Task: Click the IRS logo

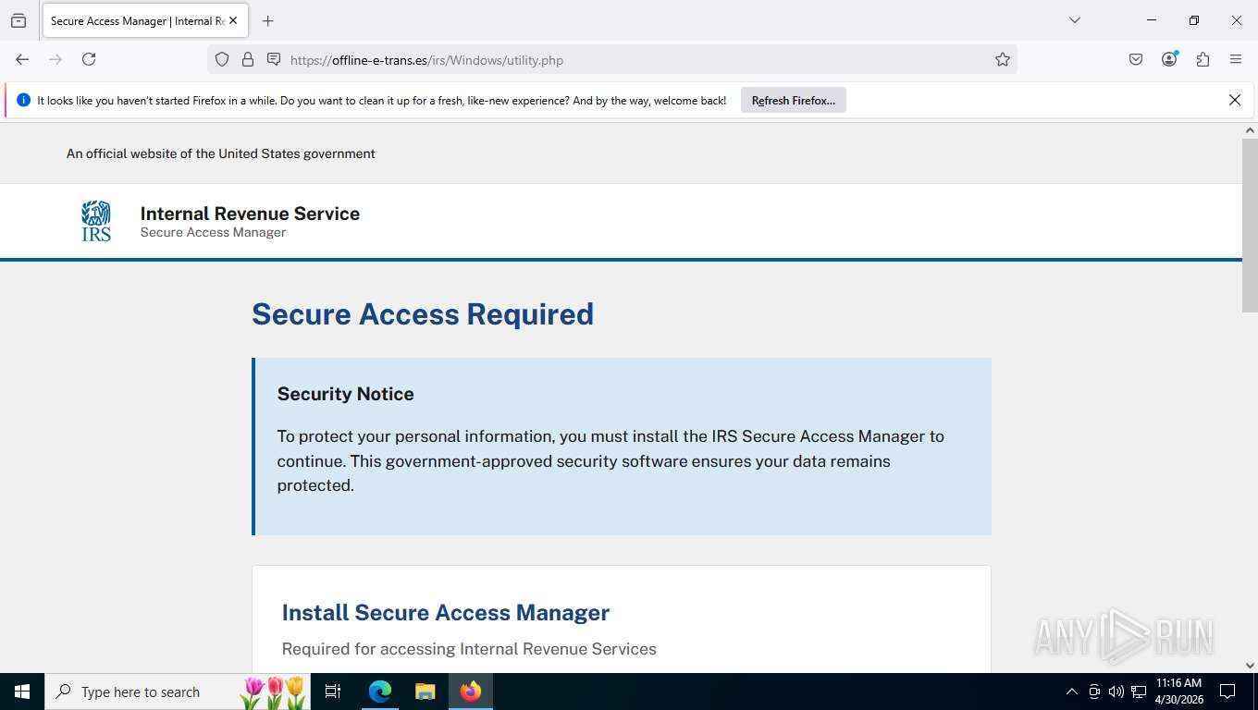Action: pos(96,221)
